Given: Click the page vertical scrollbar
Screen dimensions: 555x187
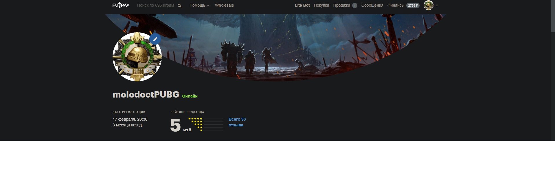Looking at the screenshot, I should click(553, 16).
